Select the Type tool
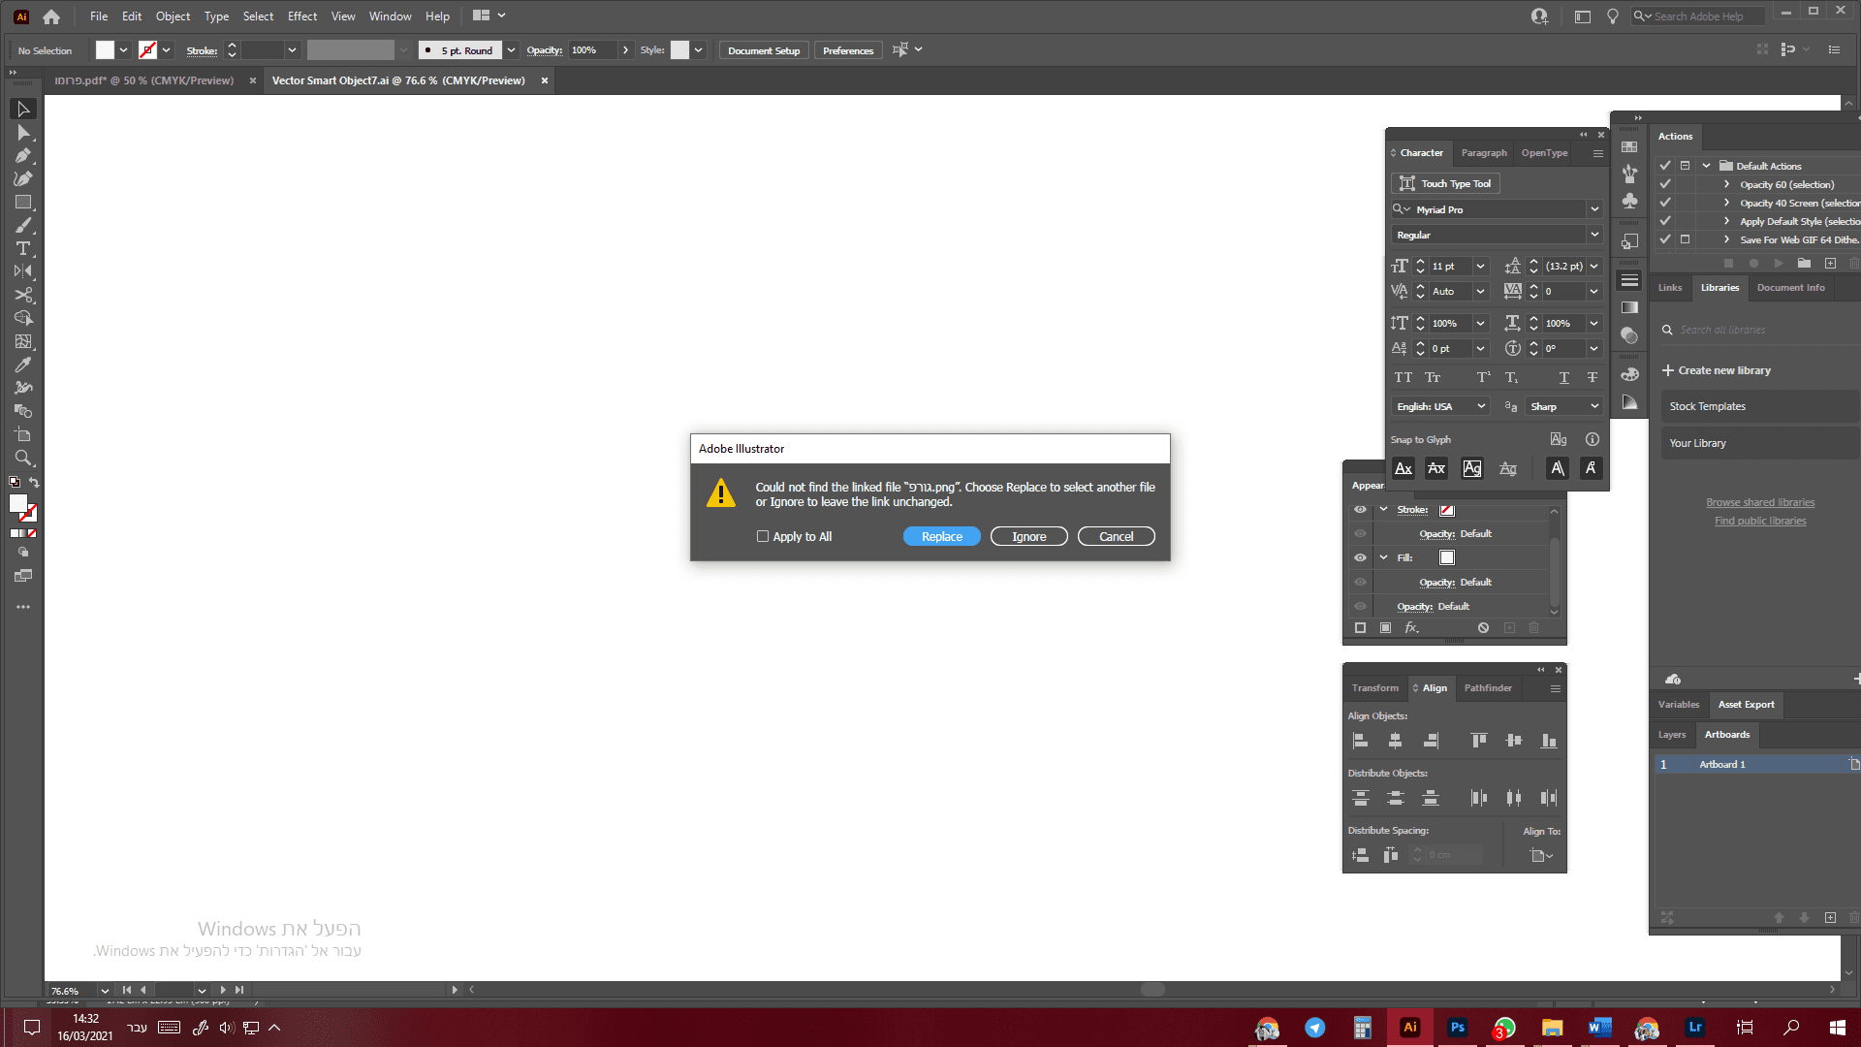Image resolution: width=1861 pixels, height=1047 pixels. click(x=23, y=249)
